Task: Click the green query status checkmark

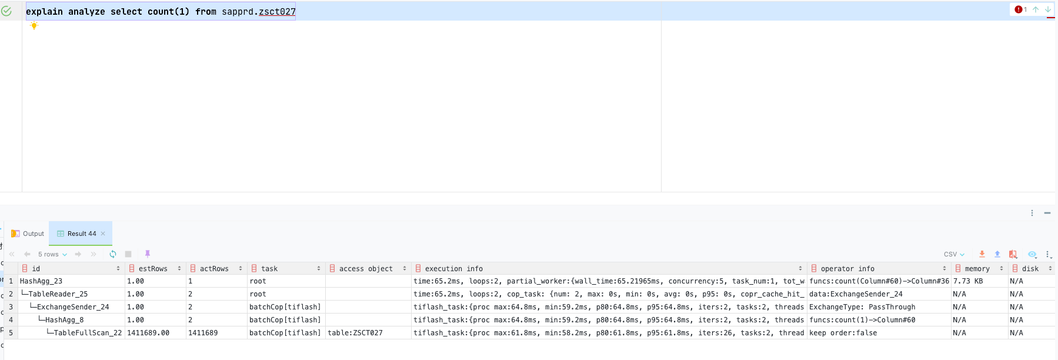Action: [x=6, y=11]
